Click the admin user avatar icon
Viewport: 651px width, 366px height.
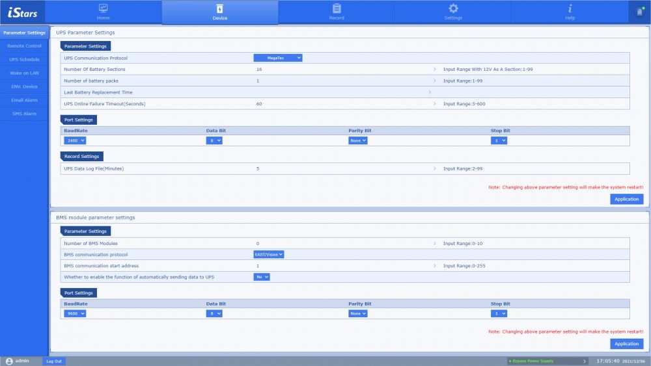[x=9, y=361]
